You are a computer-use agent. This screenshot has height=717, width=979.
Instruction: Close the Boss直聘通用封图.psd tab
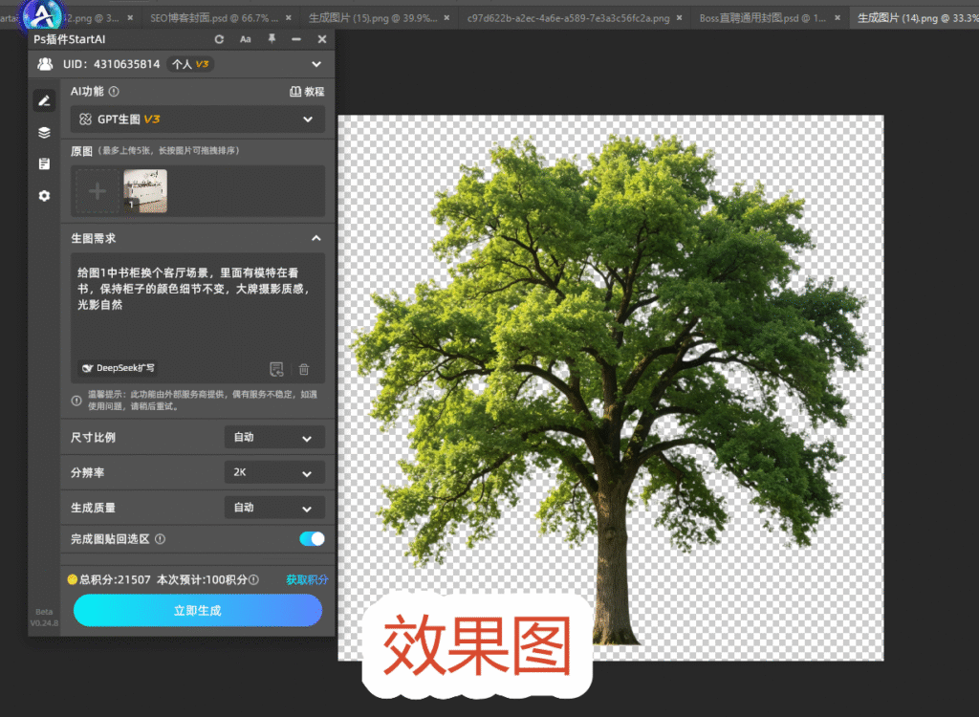[x=838, y=18]
